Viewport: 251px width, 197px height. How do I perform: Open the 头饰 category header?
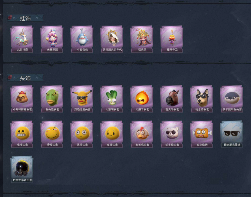click(25, 78)
